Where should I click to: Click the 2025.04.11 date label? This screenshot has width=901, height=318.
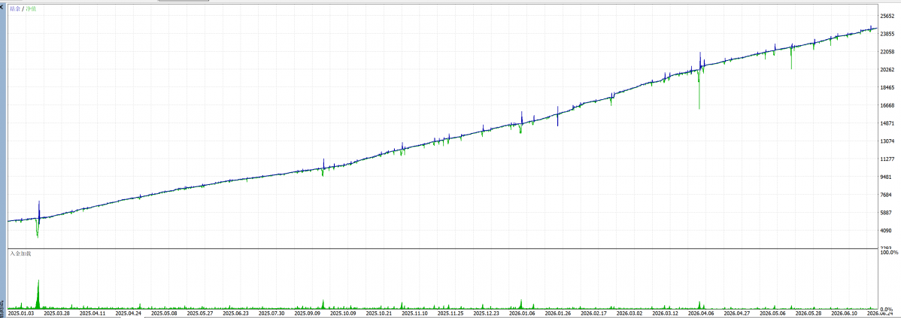pos(93,313)
